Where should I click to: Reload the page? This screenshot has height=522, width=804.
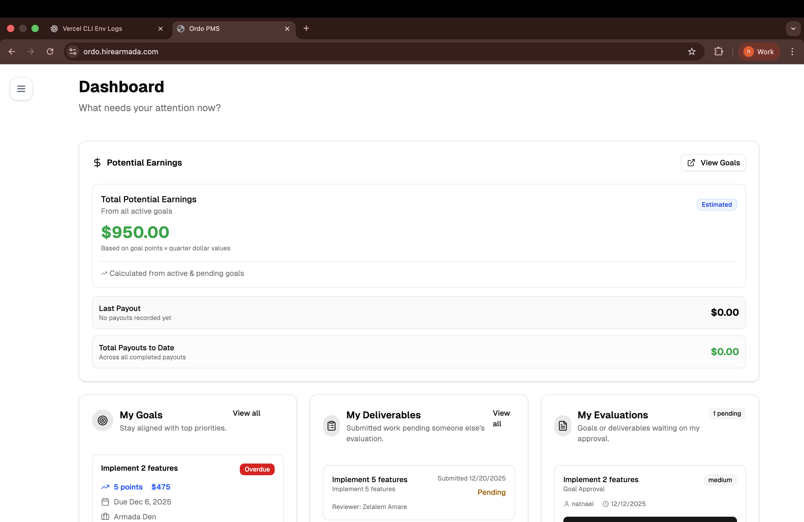click(x=50, y=52)
